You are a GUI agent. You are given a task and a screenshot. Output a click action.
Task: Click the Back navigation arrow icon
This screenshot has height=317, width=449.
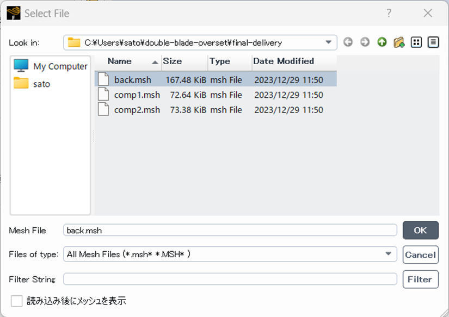pyautogui.click(x=348, y=42)
